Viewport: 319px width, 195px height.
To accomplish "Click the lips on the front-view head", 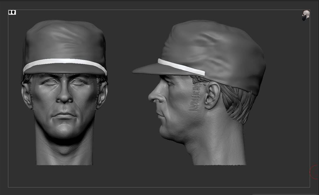I will point(64,115).
